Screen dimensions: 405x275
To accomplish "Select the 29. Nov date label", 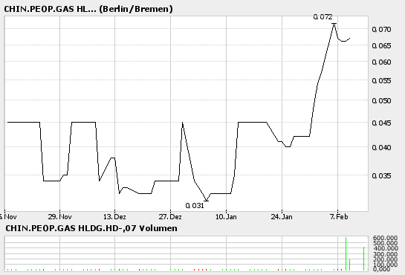I will coord(60,217).
